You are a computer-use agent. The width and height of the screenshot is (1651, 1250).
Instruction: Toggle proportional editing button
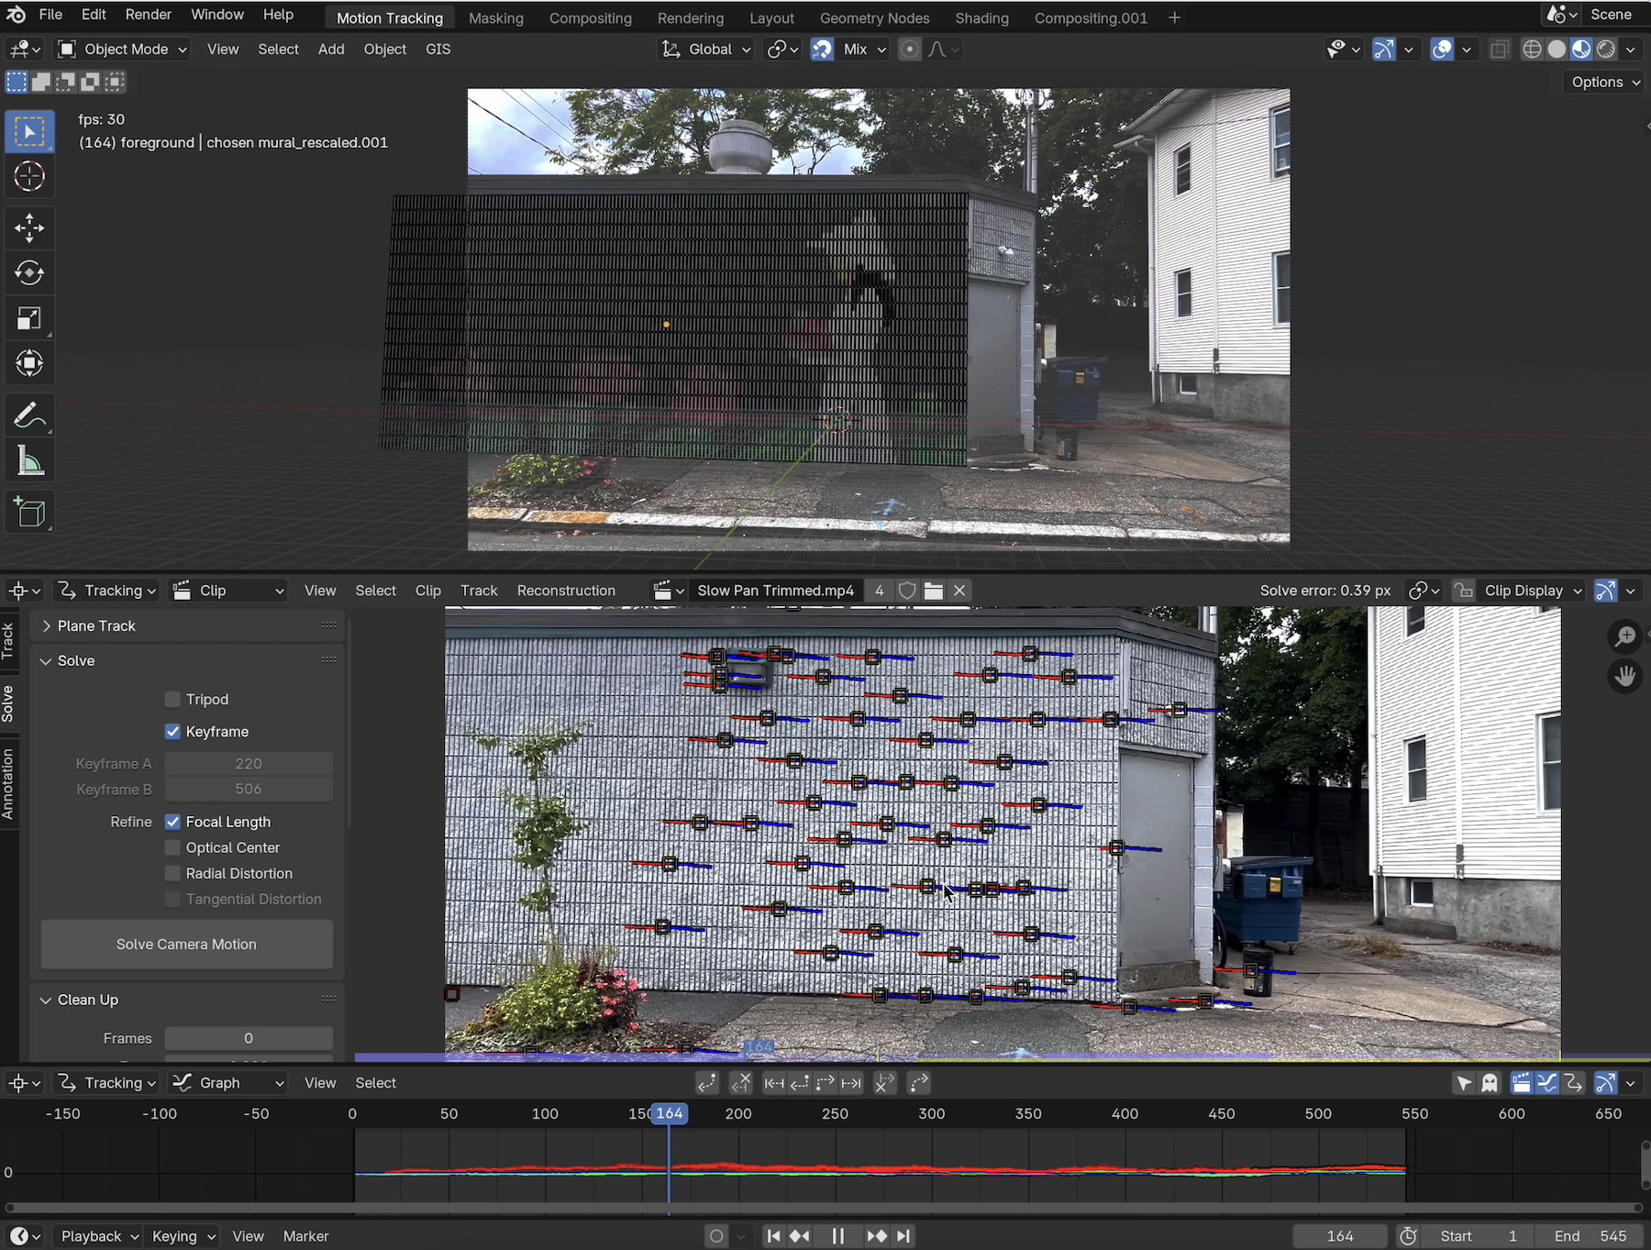909,50
